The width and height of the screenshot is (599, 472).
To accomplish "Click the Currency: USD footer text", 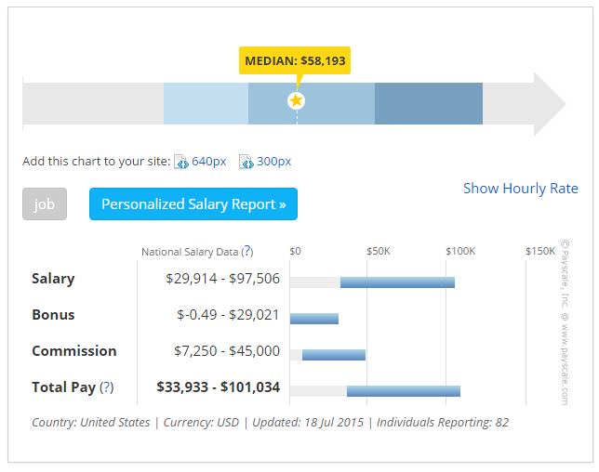I will pos(201,423).
